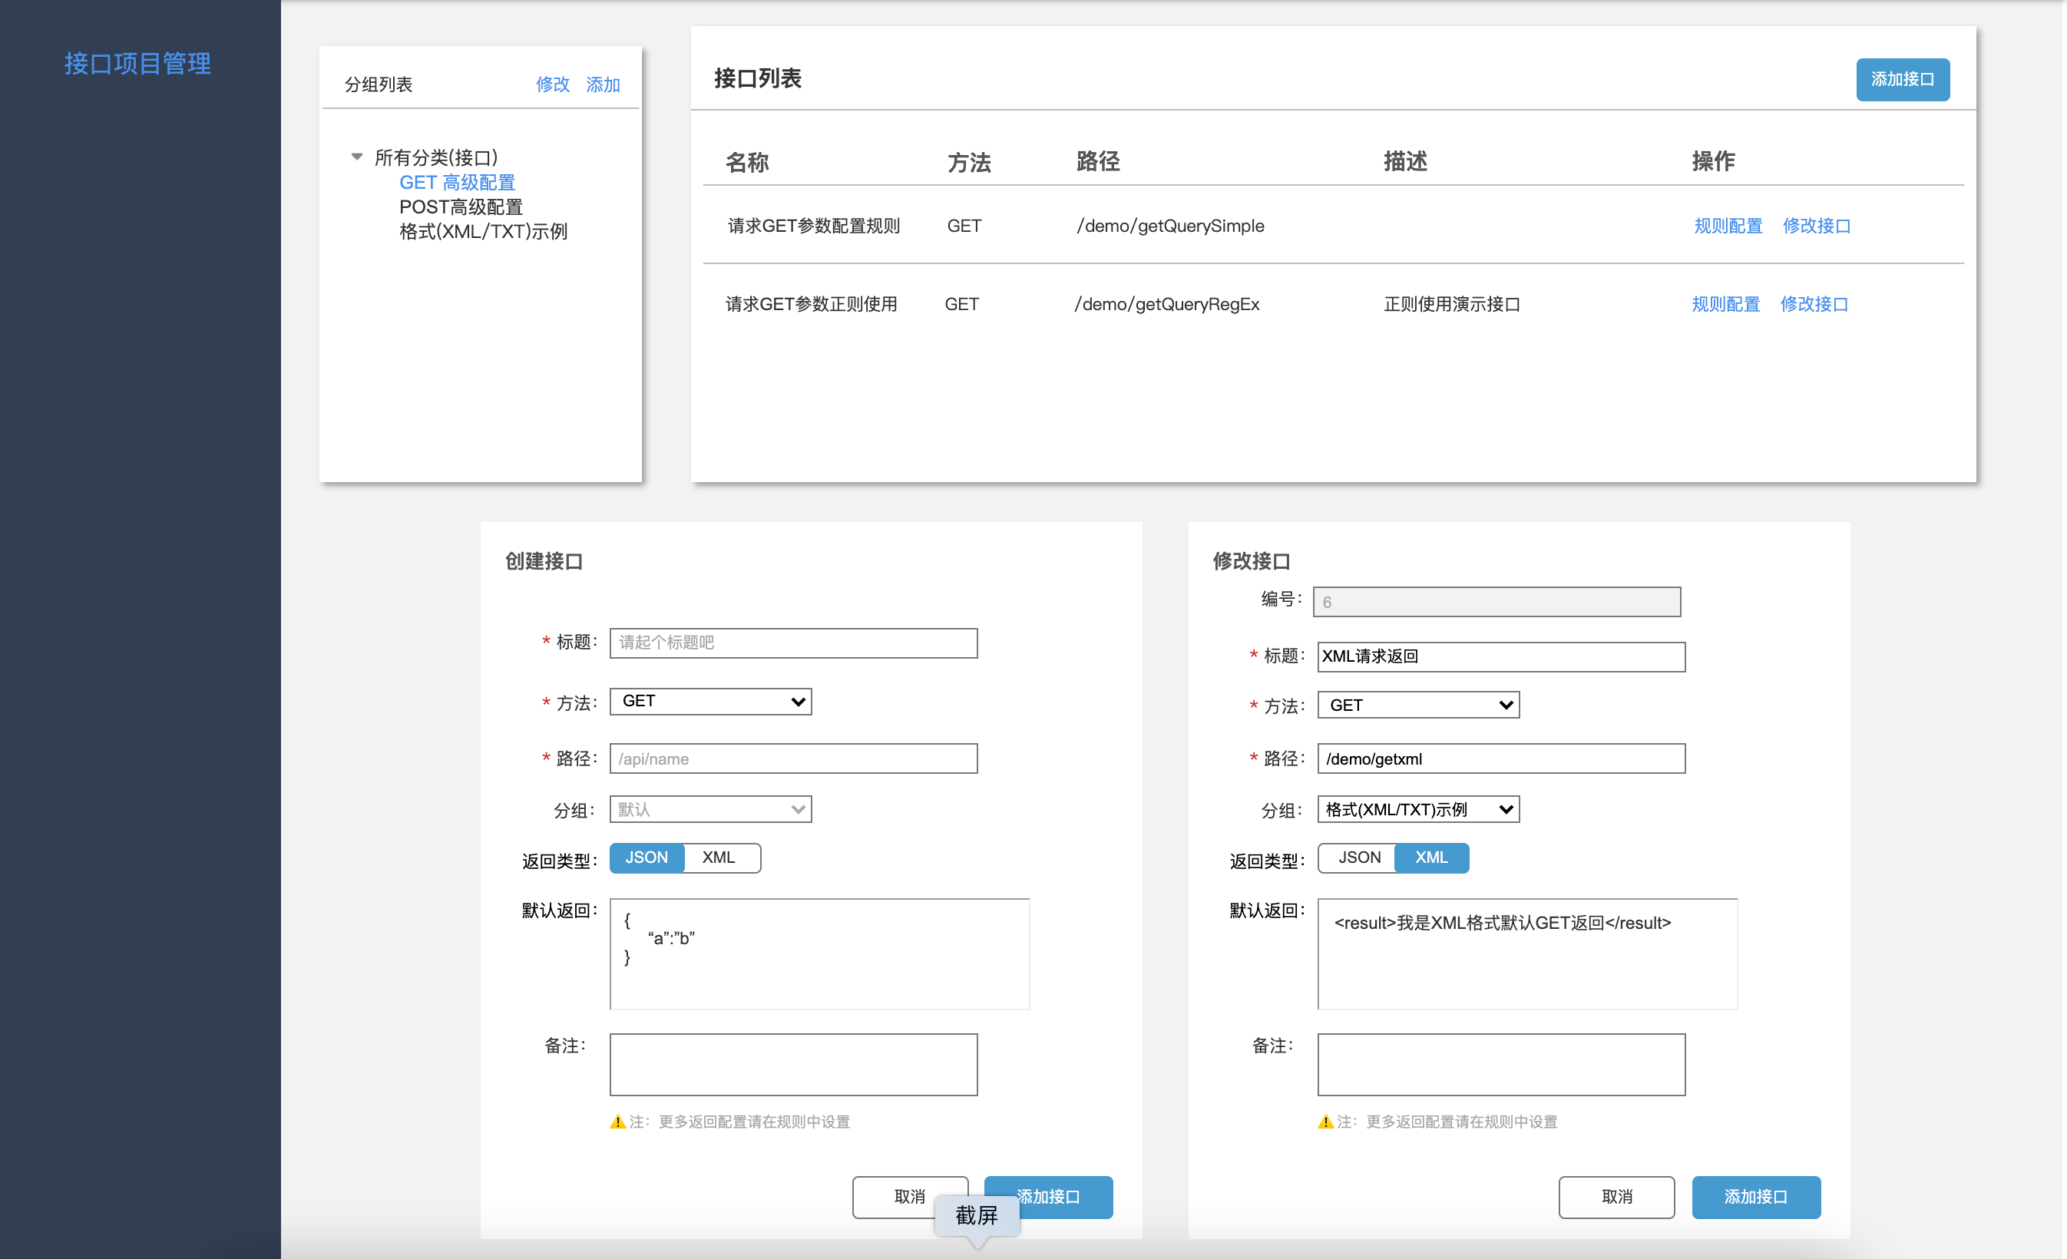
Task: Open 方法 dropdown in 创建接口 form
Action: [710, 701]
